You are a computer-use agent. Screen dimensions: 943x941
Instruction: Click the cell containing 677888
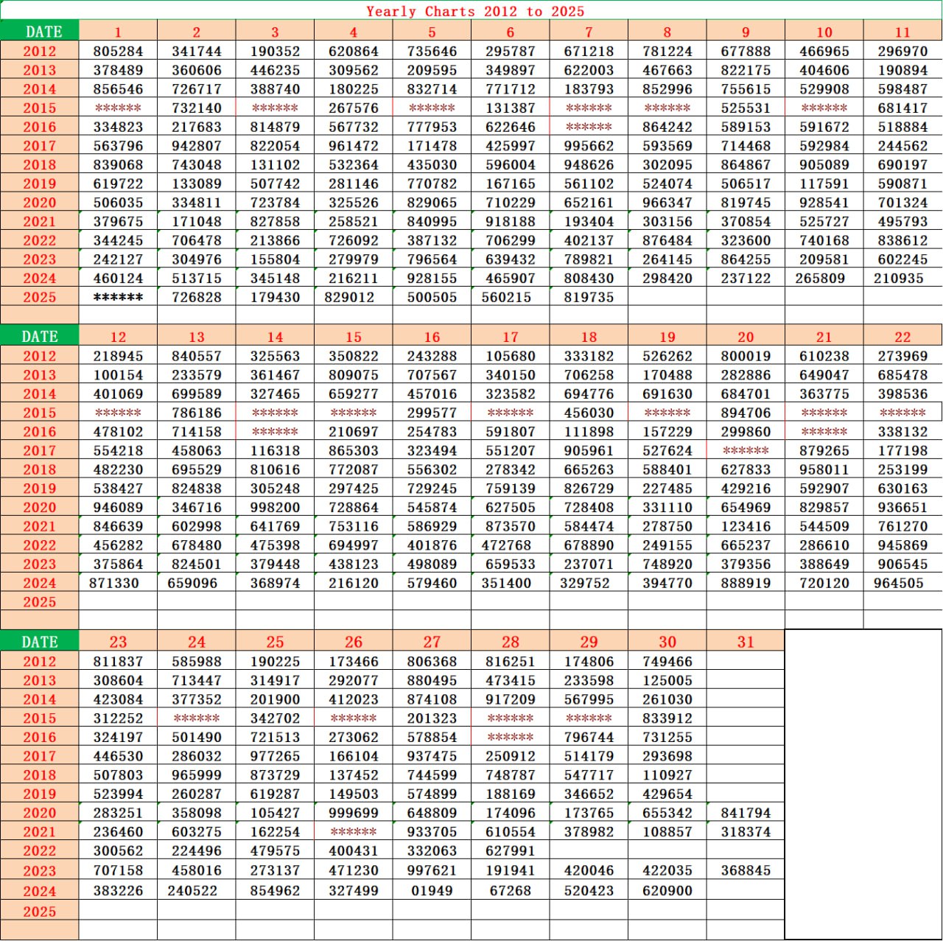click(x=746, y=51)
